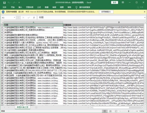Select row header 19

[x=2, y=70]
